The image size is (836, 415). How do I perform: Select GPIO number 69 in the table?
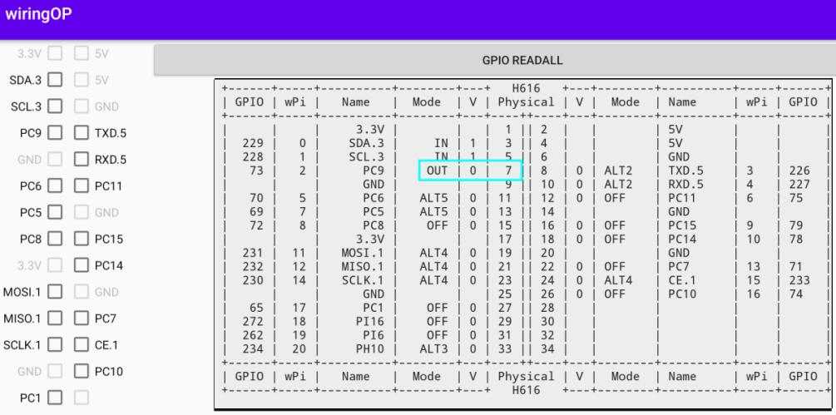tap(256, 211)
